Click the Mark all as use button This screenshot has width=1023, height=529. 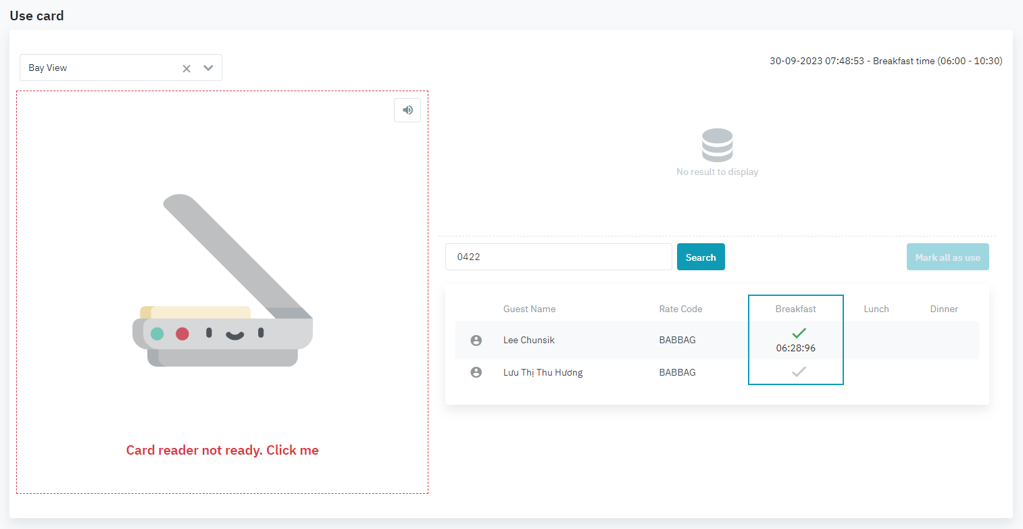tap(947, 257)
